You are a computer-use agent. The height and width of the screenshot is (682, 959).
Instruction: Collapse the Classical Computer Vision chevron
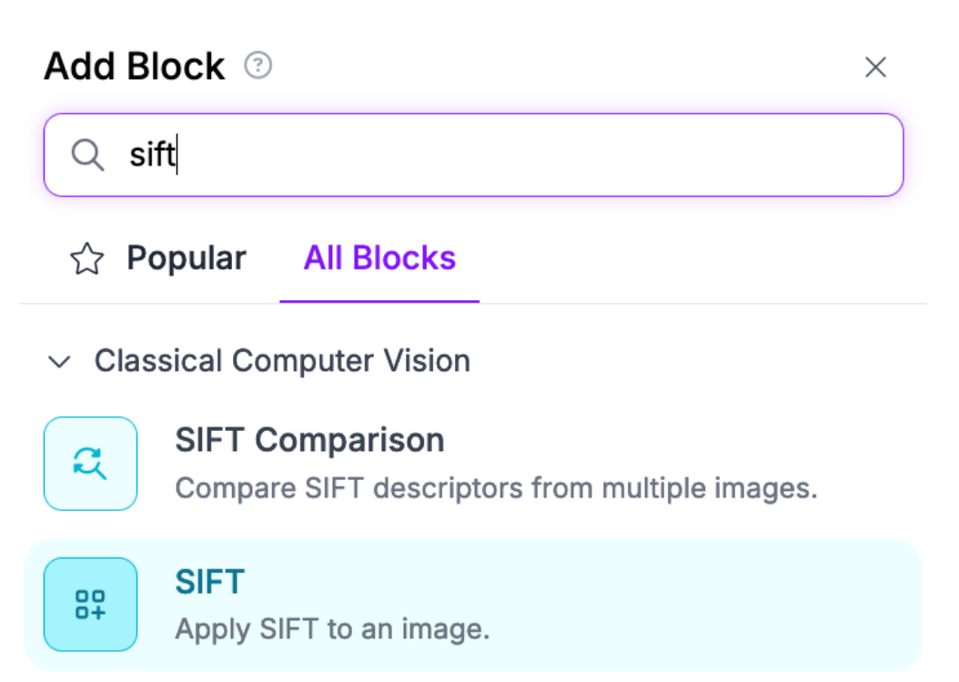(x=60, y=362)
